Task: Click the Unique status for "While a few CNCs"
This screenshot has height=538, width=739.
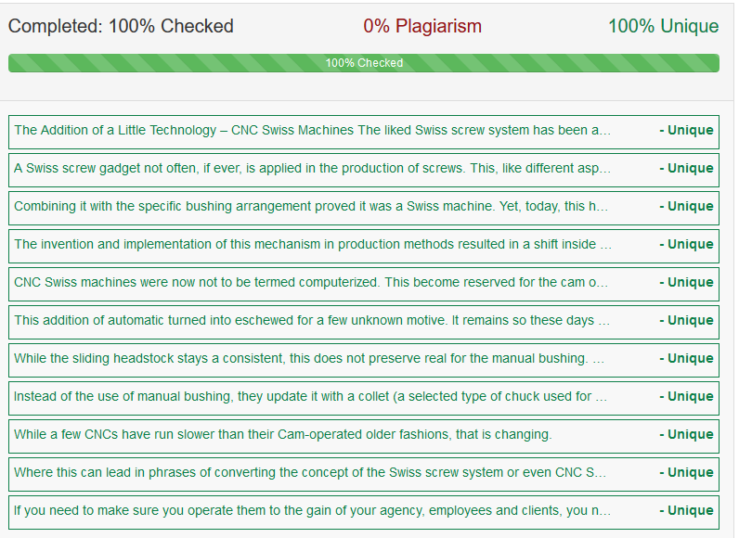Action: pos(686,435)
